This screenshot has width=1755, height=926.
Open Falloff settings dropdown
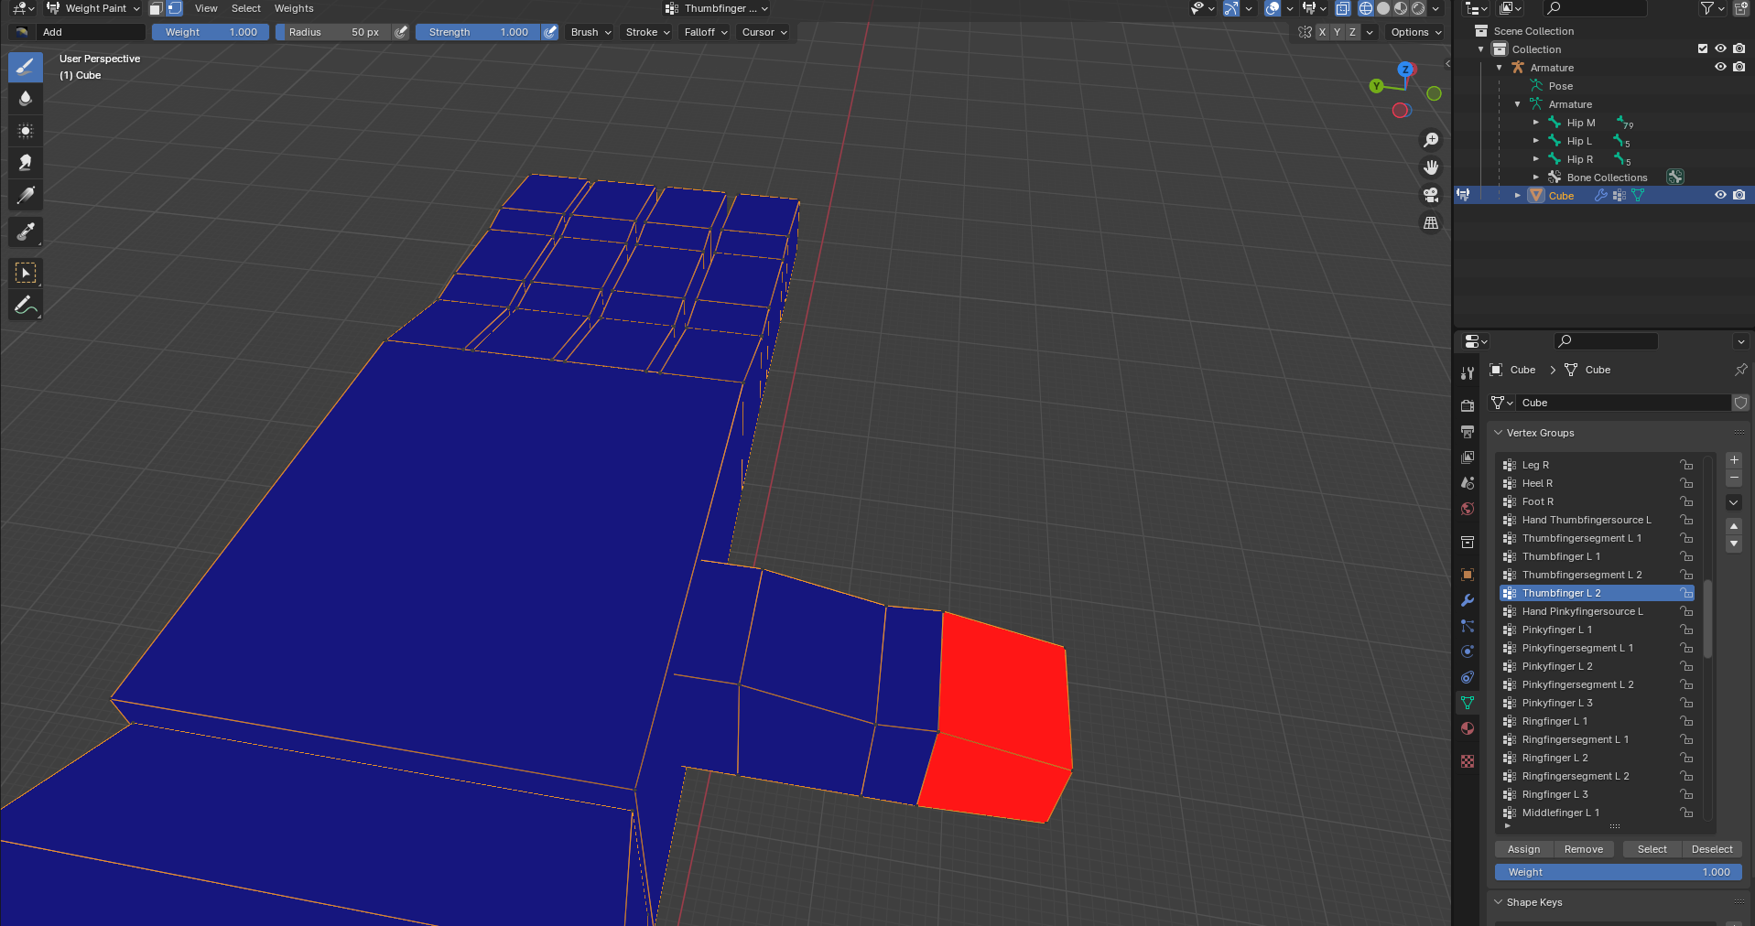point(706,32)
